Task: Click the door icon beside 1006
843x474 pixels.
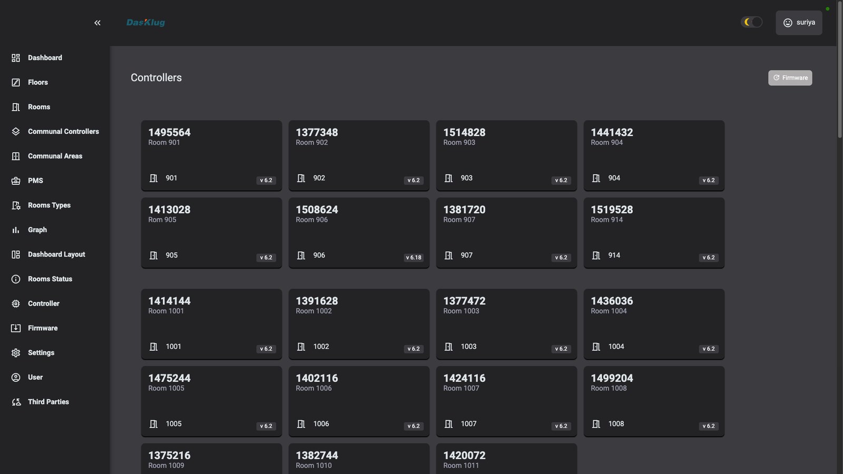Action: [301, 424]
